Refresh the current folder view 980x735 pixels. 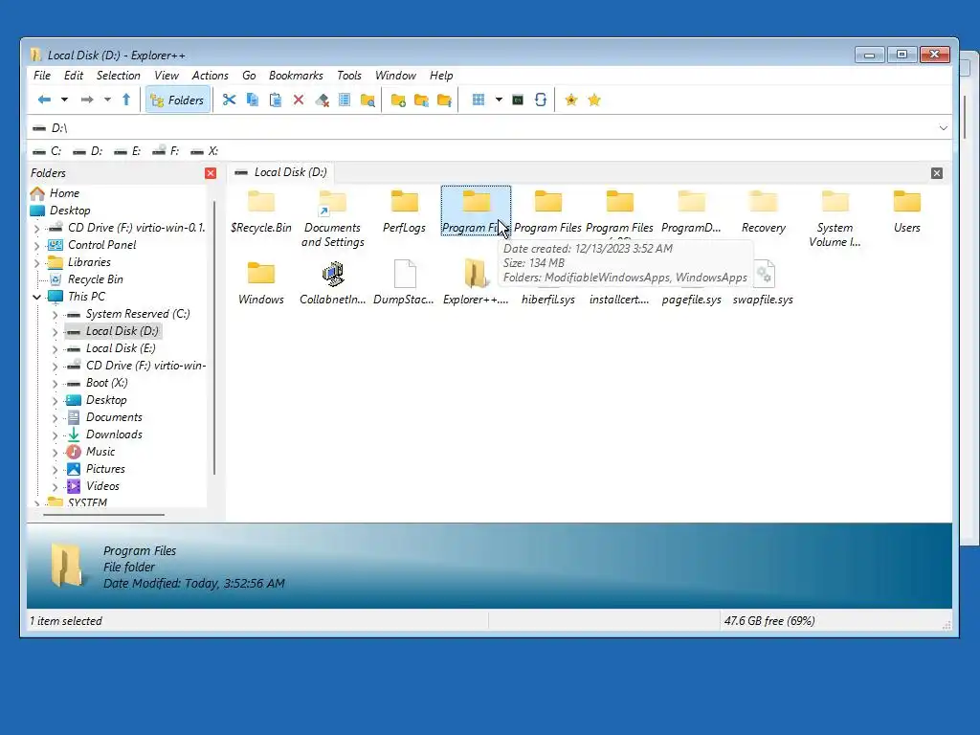click(541, 100)
